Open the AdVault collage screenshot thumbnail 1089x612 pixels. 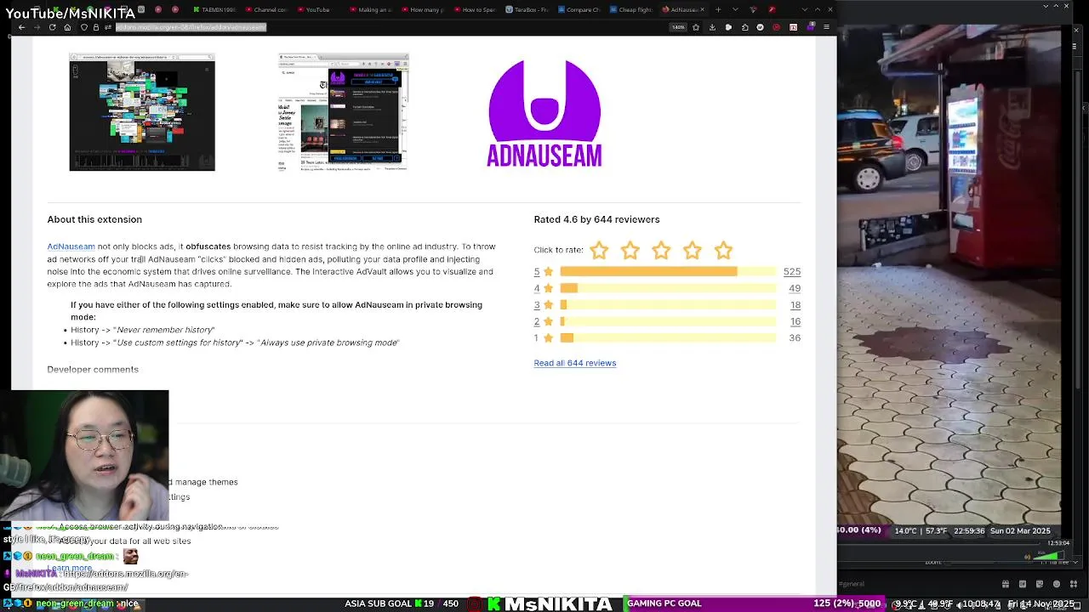coord(142,112)
